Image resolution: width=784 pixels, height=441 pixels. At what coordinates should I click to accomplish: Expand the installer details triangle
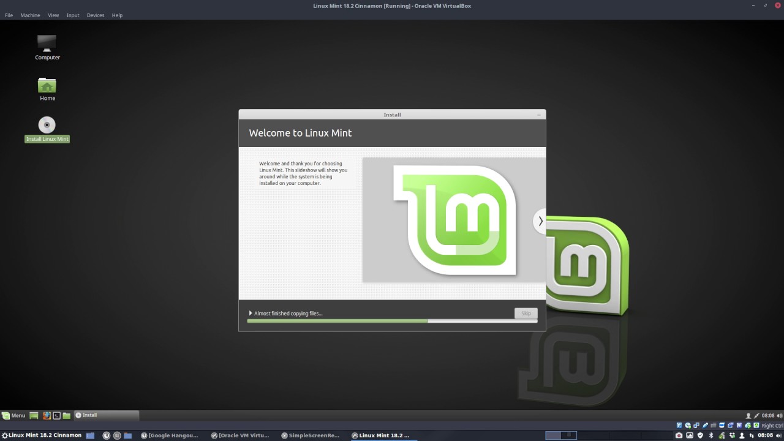click(x=251, y=313)
